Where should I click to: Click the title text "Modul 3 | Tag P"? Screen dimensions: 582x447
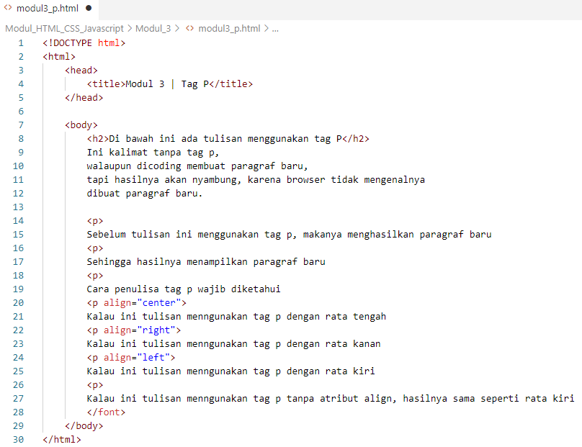(x=167, y=83)
